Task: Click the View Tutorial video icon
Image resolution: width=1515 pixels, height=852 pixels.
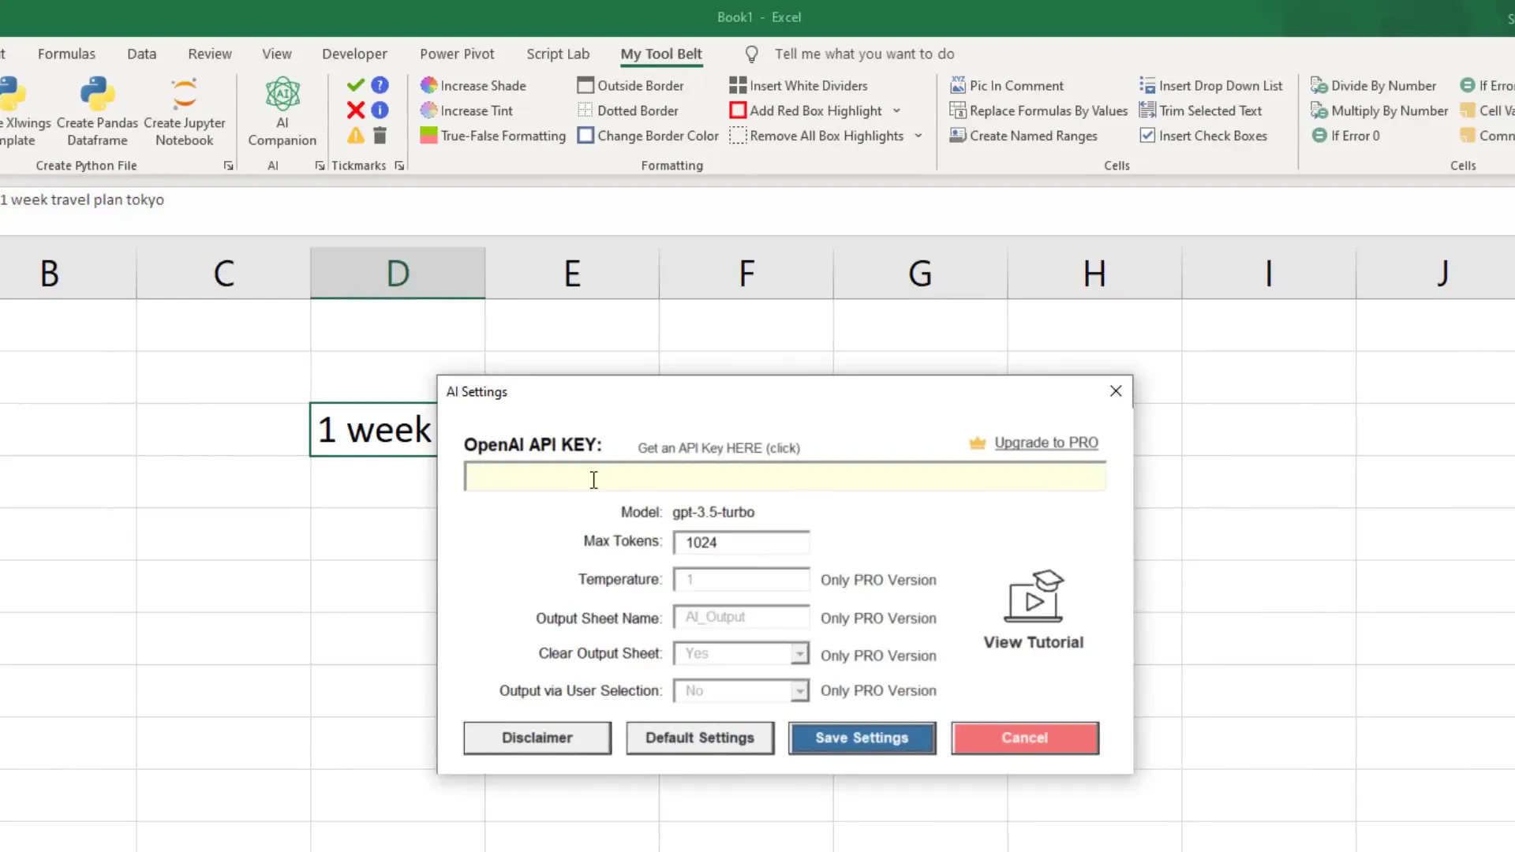Action: pyautogui.click(x=1033, y=597)
